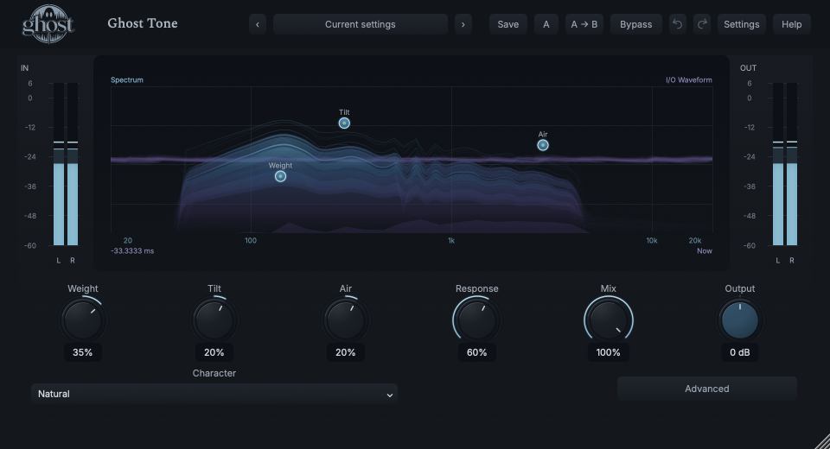Screen dimensions: 830x449
Task: Click the Now time label
Action: pos(704,250)
